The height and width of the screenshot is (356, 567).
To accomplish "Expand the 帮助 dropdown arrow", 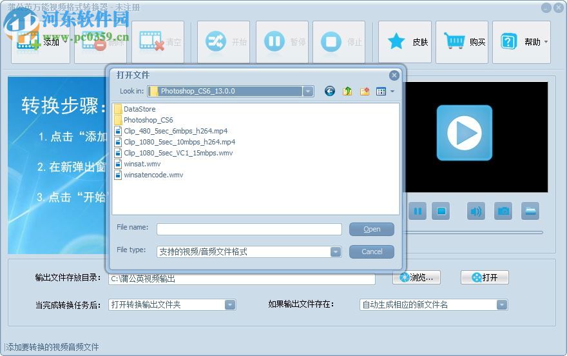I will (x=546, y=42).
